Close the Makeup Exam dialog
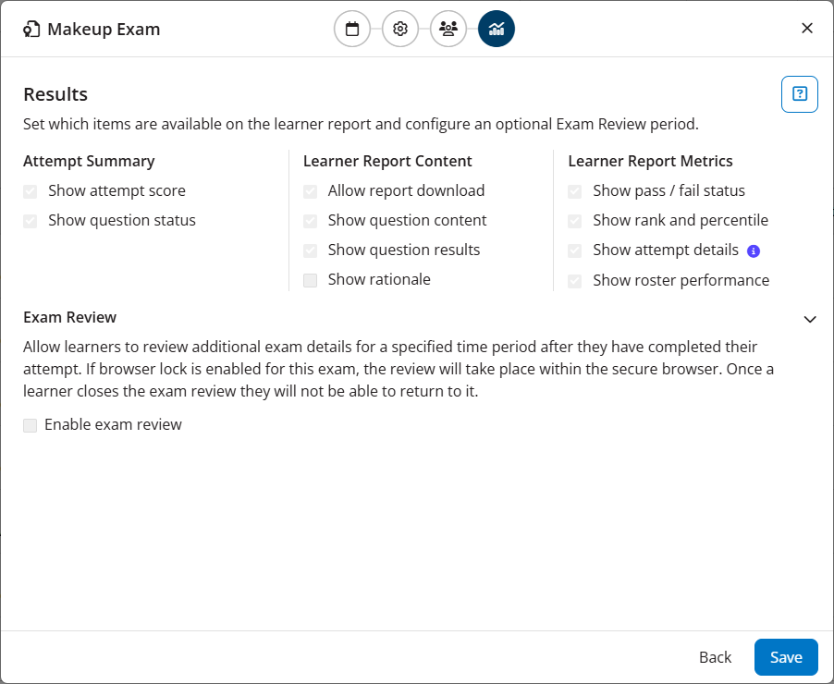This screenshot has width=834, height=684. pyautogui.click(x=807, y=29)
